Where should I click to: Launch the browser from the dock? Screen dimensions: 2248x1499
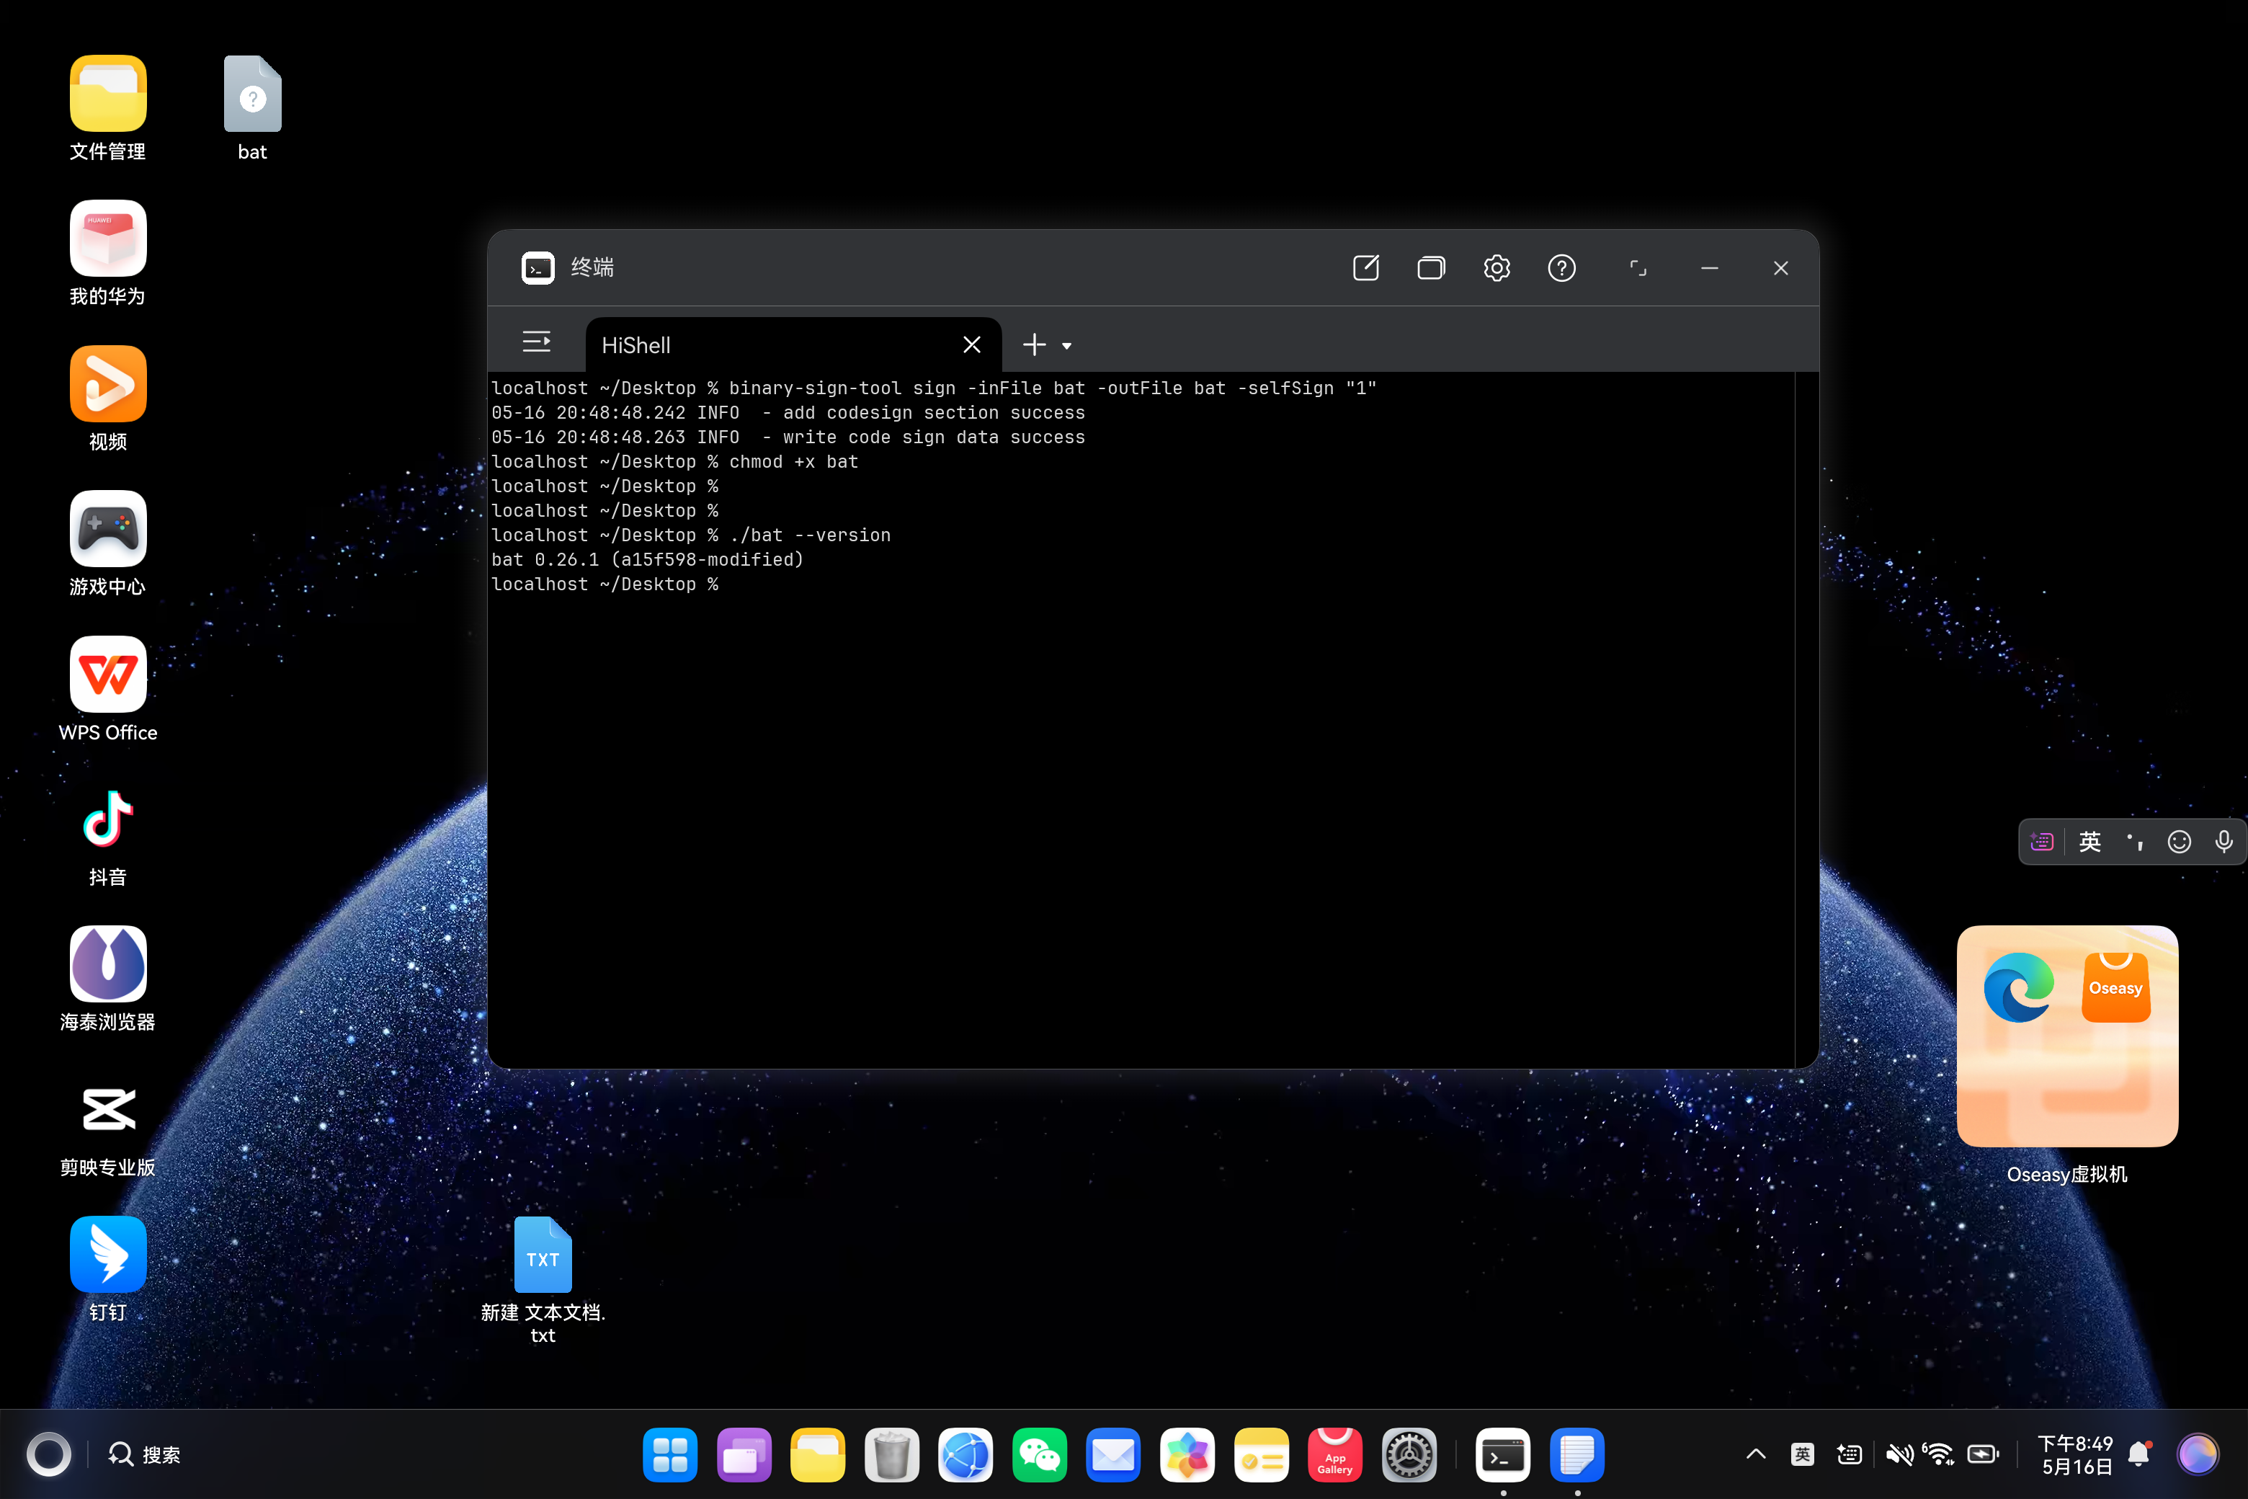click(x=965, y=1455)
